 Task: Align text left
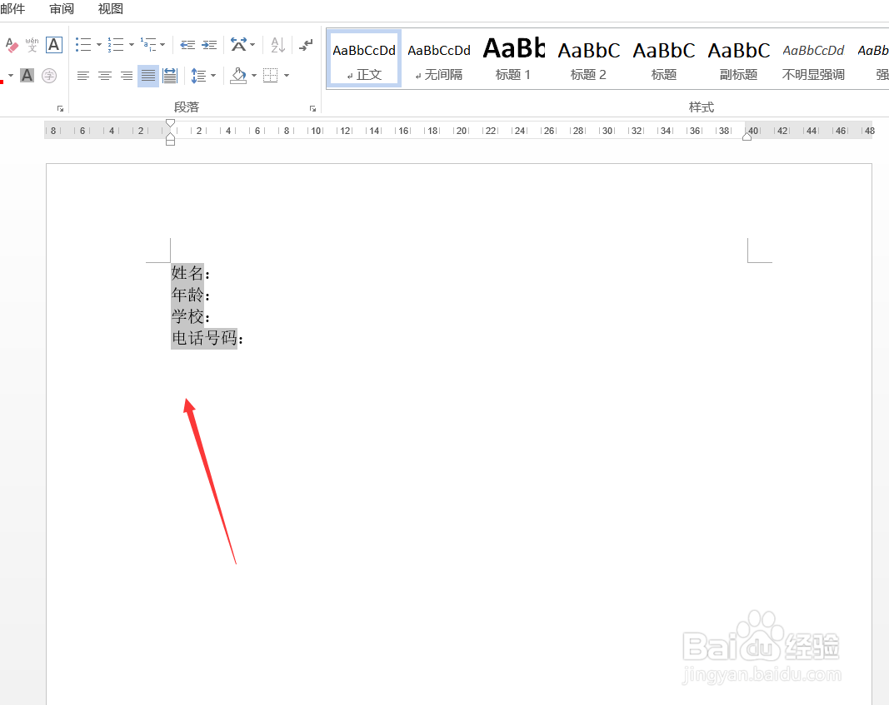coord(83,75)
